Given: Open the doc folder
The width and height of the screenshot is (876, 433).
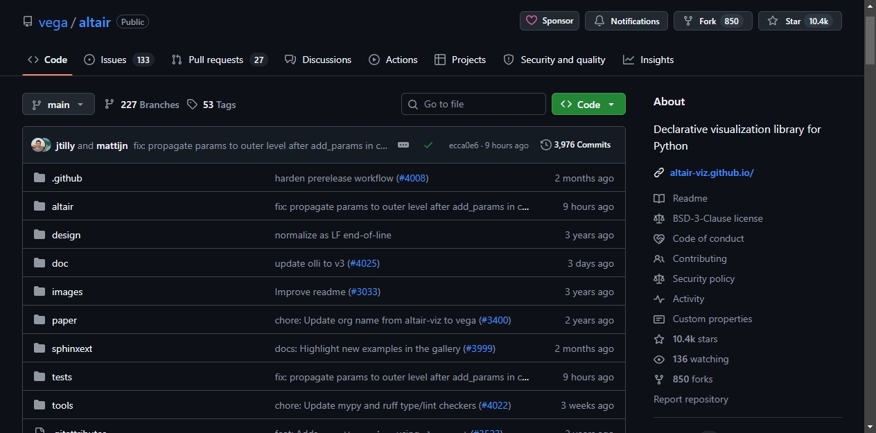Looking at the screenshot, I should [60, 263].
